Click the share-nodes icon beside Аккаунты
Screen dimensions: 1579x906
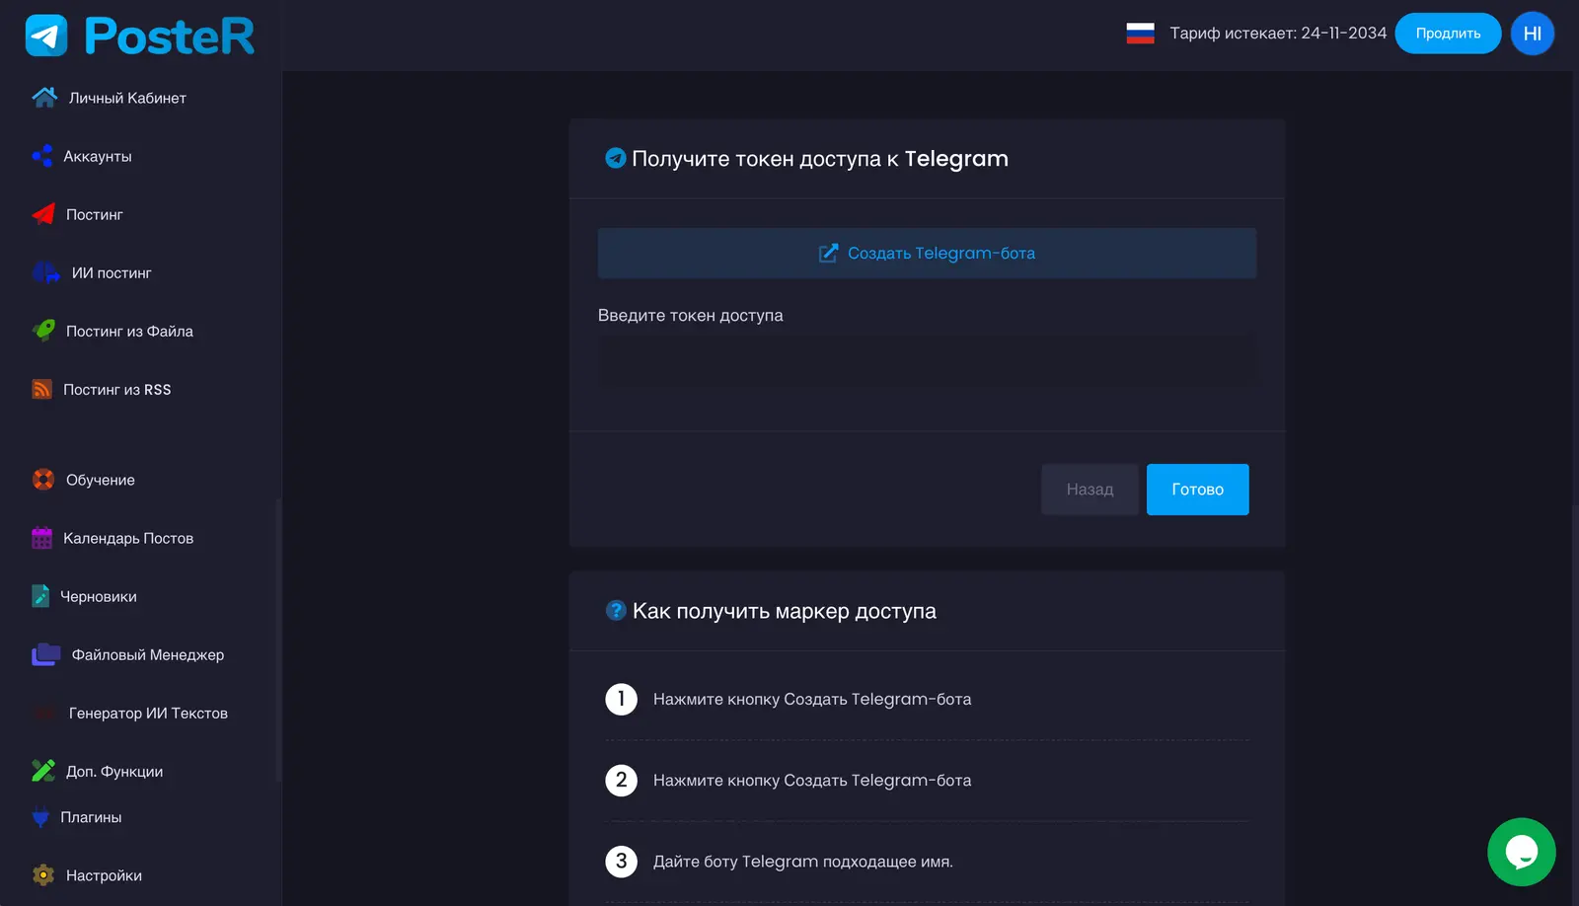[x=42, y=156]
